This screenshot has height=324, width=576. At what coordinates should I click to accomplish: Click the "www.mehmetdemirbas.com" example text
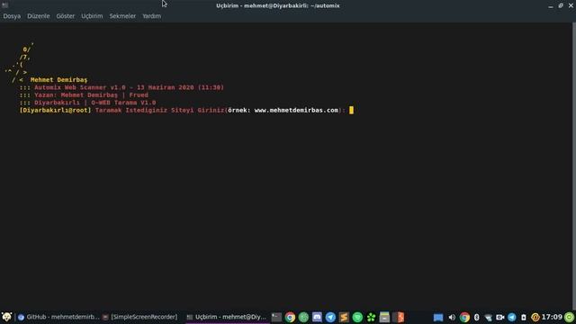point(296,110)
